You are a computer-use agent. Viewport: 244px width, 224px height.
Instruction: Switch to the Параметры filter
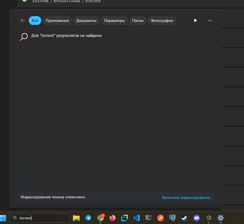tap(114, 21)
